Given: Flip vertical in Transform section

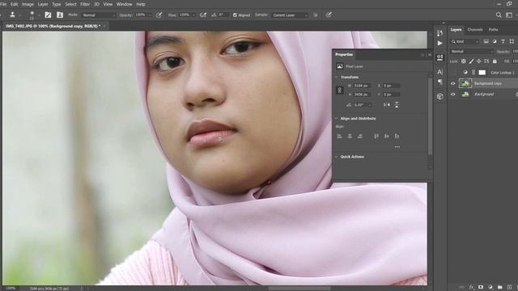Looking at the screenshot, I should [397, 105].
